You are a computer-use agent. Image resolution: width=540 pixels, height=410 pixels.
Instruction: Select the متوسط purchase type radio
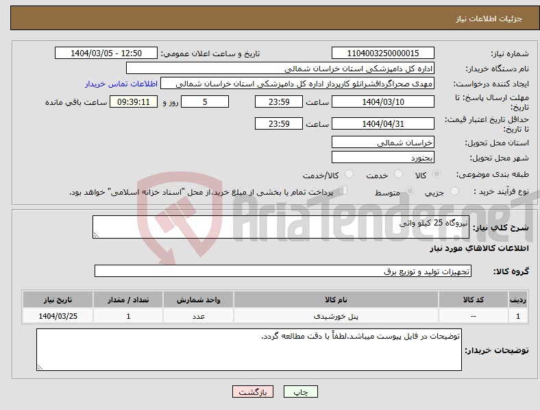pos(410,191)
